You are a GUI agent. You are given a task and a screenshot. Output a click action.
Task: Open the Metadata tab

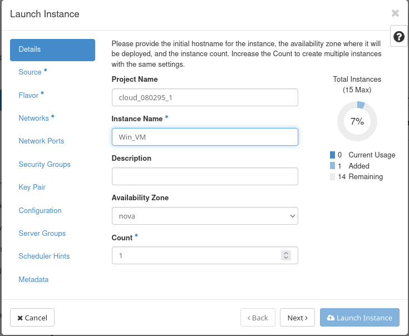33,279
